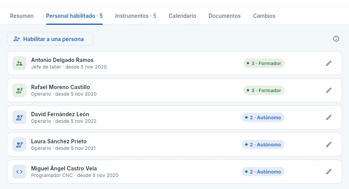Click Rafael's 'Operario · desde 5 nov 2020'
Screen dimensions: 349x189
click(x=64, y=94)
